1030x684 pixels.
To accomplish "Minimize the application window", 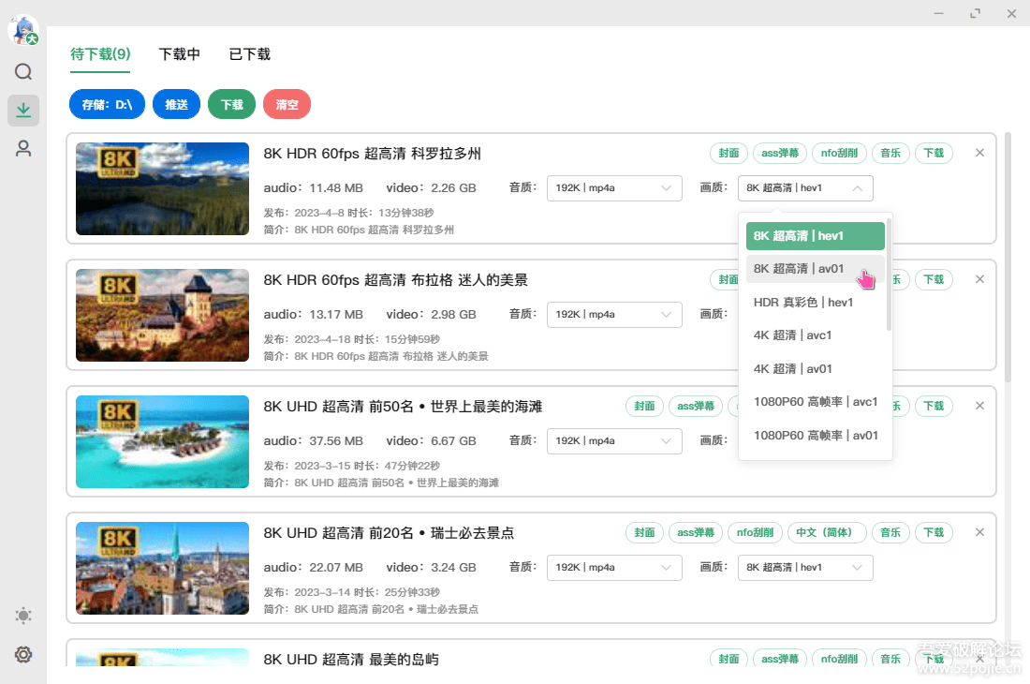I will pyautogui.click(x=938, y=13).
